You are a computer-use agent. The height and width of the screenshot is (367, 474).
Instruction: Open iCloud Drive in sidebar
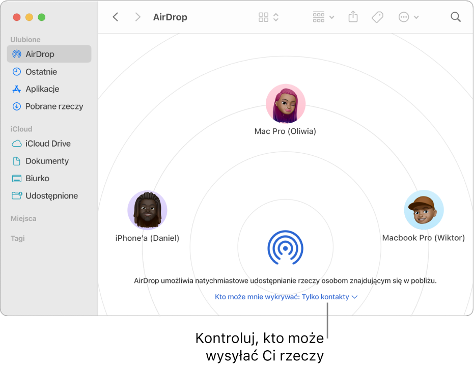point(49,144)
